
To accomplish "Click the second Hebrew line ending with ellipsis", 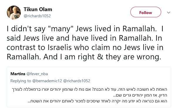I will click(140, 95).
